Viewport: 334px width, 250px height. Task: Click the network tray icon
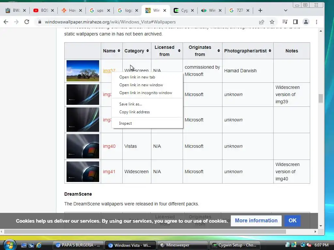[302, 245]
